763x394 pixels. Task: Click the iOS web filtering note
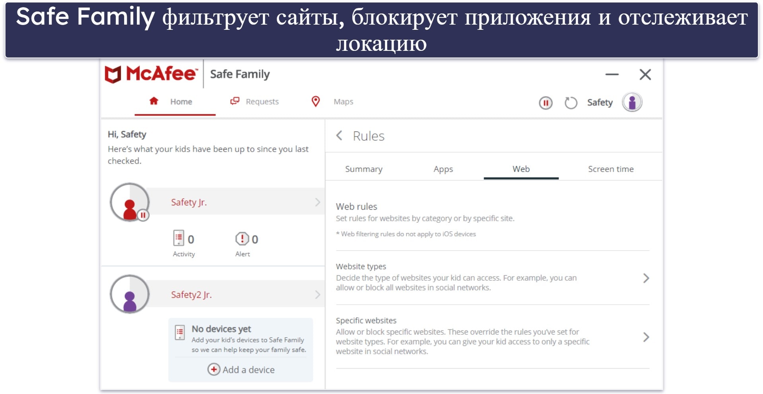coord(406,234)
